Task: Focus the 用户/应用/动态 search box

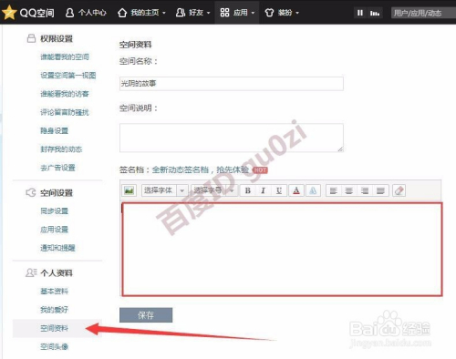Action: (x=423, y=13)
